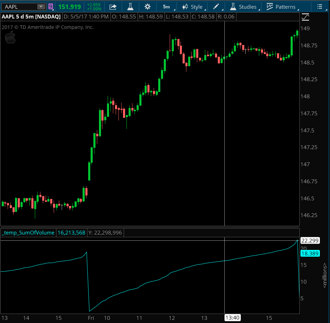The image size is (330, 323).
Task: Select the pencil drawing tools icon
Action: 216,7
